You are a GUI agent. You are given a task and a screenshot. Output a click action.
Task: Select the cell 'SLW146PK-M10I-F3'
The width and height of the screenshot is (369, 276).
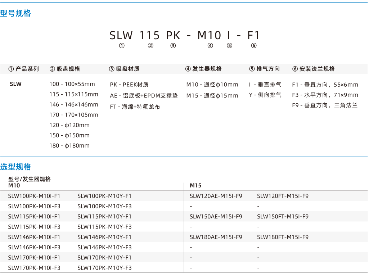[34, 247]
